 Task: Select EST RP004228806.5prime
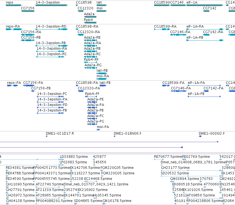(x=205, y=201)
